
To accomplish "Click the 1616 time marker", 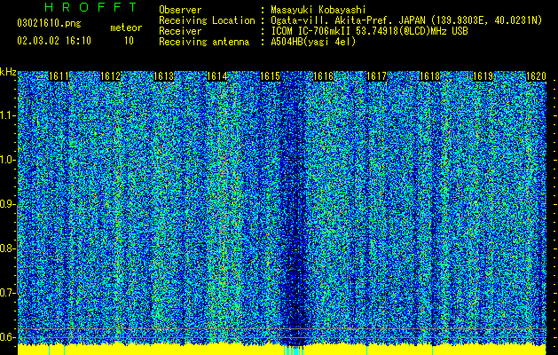I will (x=323, y=76).
